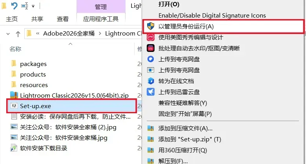Click the online document conversion icon

(x=151, y=81)
